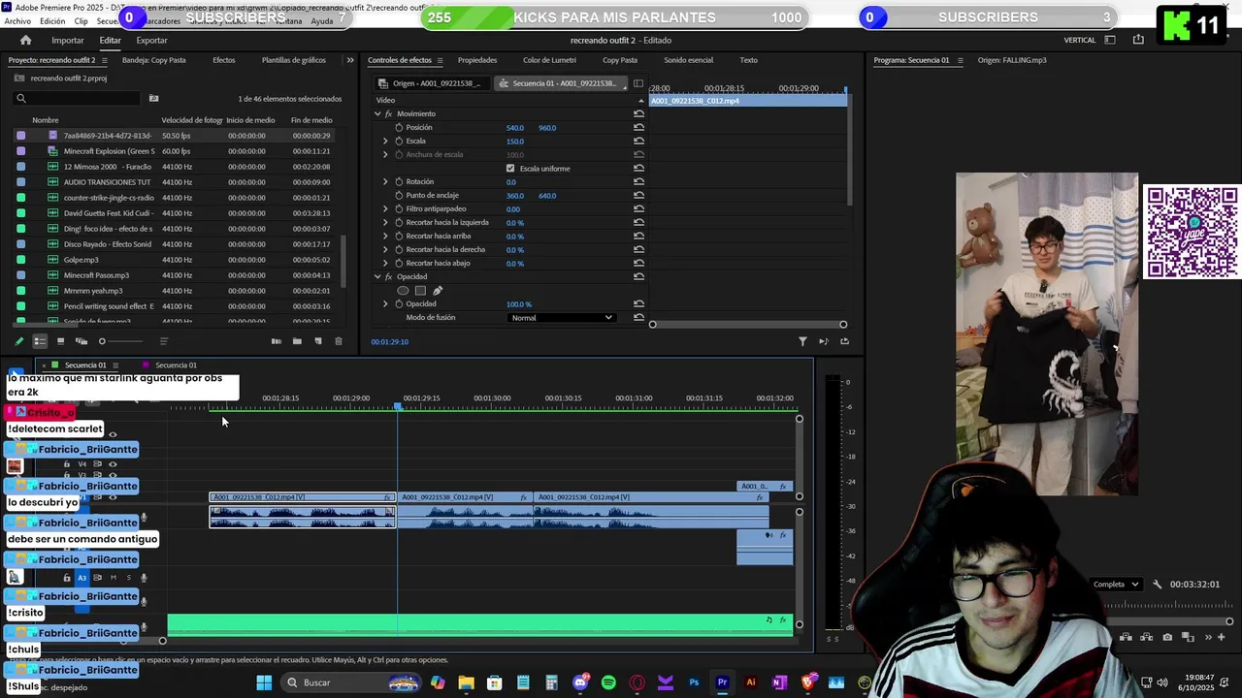This screenshot has width=1242, height=698.
Task: Create a new bin folder
Action: tap(297, 341)
